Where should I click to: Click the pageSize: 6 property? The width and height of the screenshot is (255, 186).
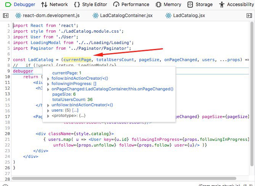pos(64,94)
